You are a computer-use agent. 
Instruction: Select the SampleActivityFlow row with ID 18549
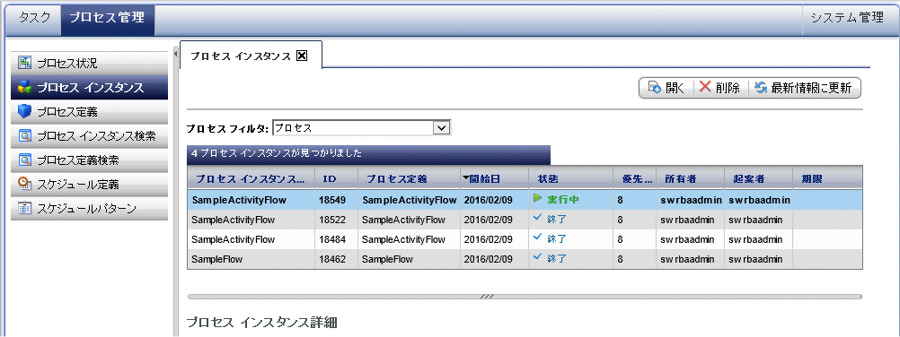525,200
